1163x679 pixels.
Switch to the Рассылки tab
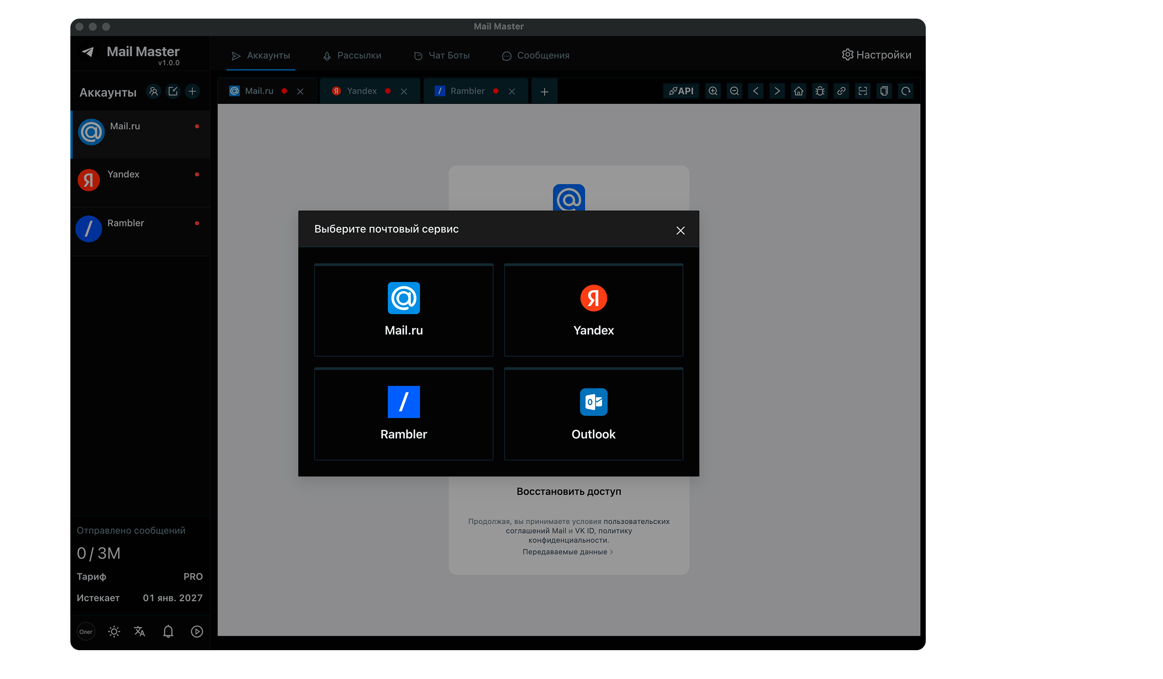(x=352, y=55)
